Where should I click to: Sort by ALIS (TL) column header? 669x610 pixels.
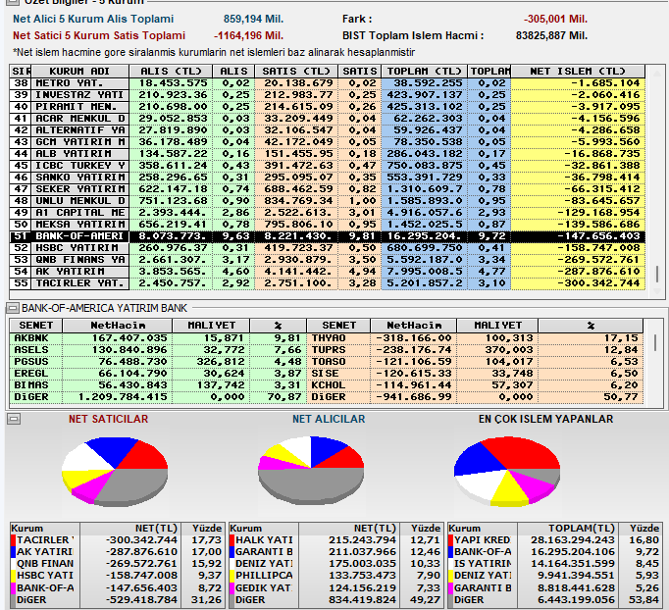[x=171, y=71]
